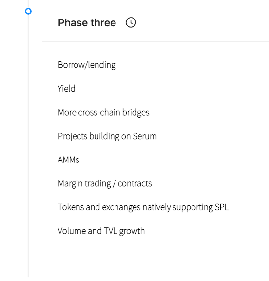Click the word exchanges in Tokens item
Image resolution: width=269 pixels, height=281 pixels.
coord(121,207)
